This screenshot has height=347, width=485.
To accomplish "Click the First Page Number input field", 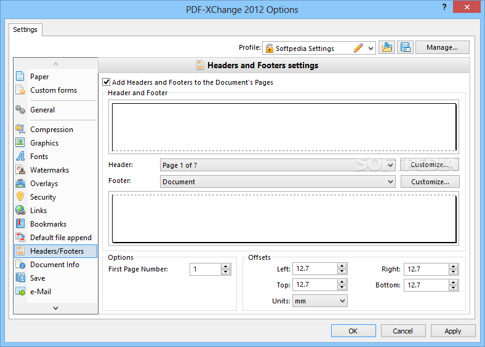I will point(206,269).
